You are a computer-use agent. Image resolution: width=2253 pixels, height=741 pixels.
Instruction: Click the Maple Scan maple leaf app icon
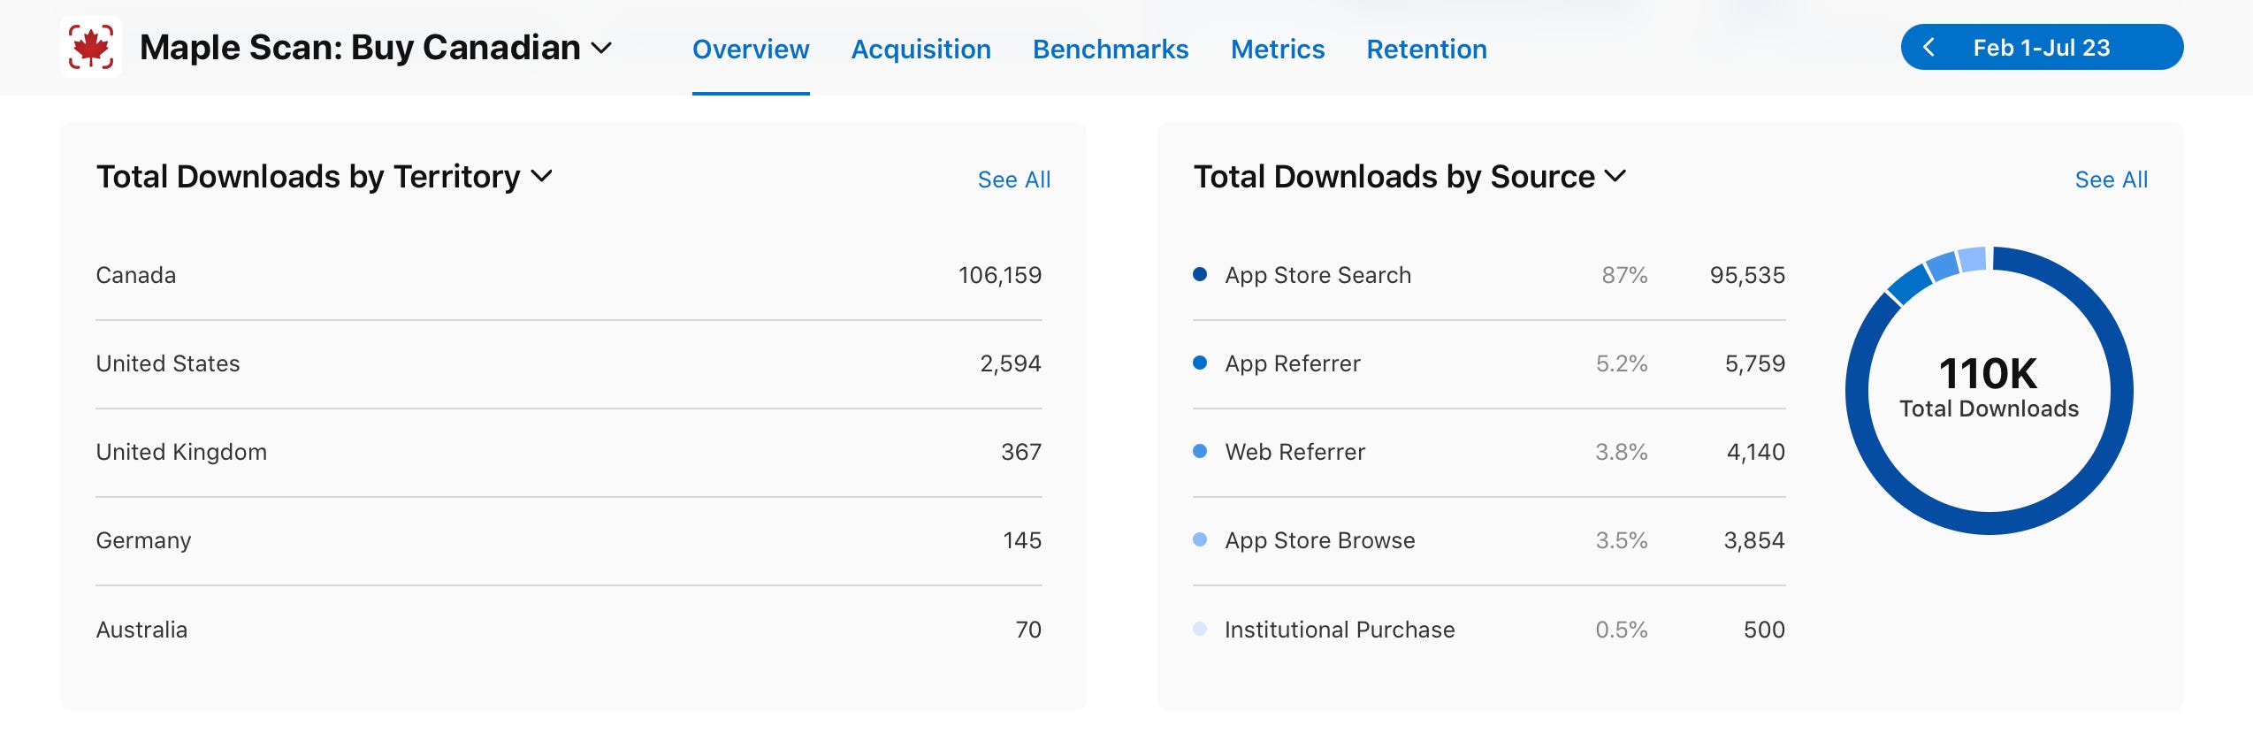[91, 47]
